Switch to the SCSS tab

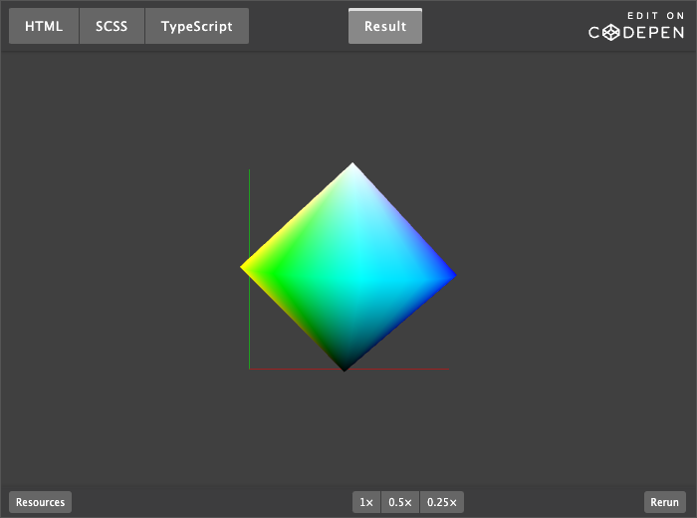(112, 26)
